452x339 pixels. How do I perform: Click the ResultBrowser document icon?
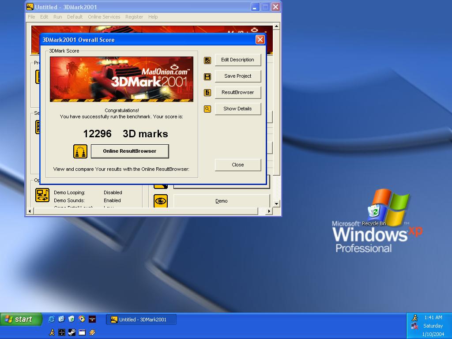point(207,93)
